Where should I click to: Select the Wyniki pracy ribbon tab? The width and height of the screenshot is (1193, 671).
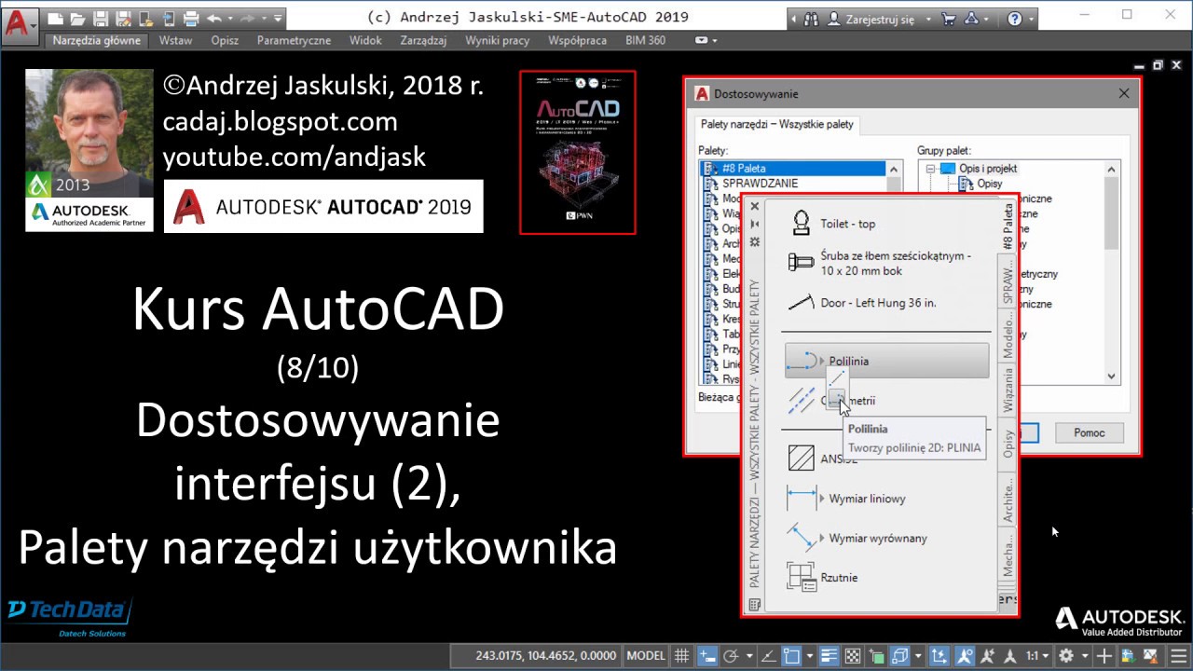498,40
